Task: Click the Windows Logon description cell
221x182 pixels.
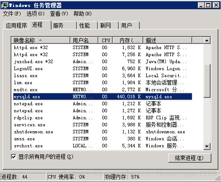Action: tap(166, 68)
